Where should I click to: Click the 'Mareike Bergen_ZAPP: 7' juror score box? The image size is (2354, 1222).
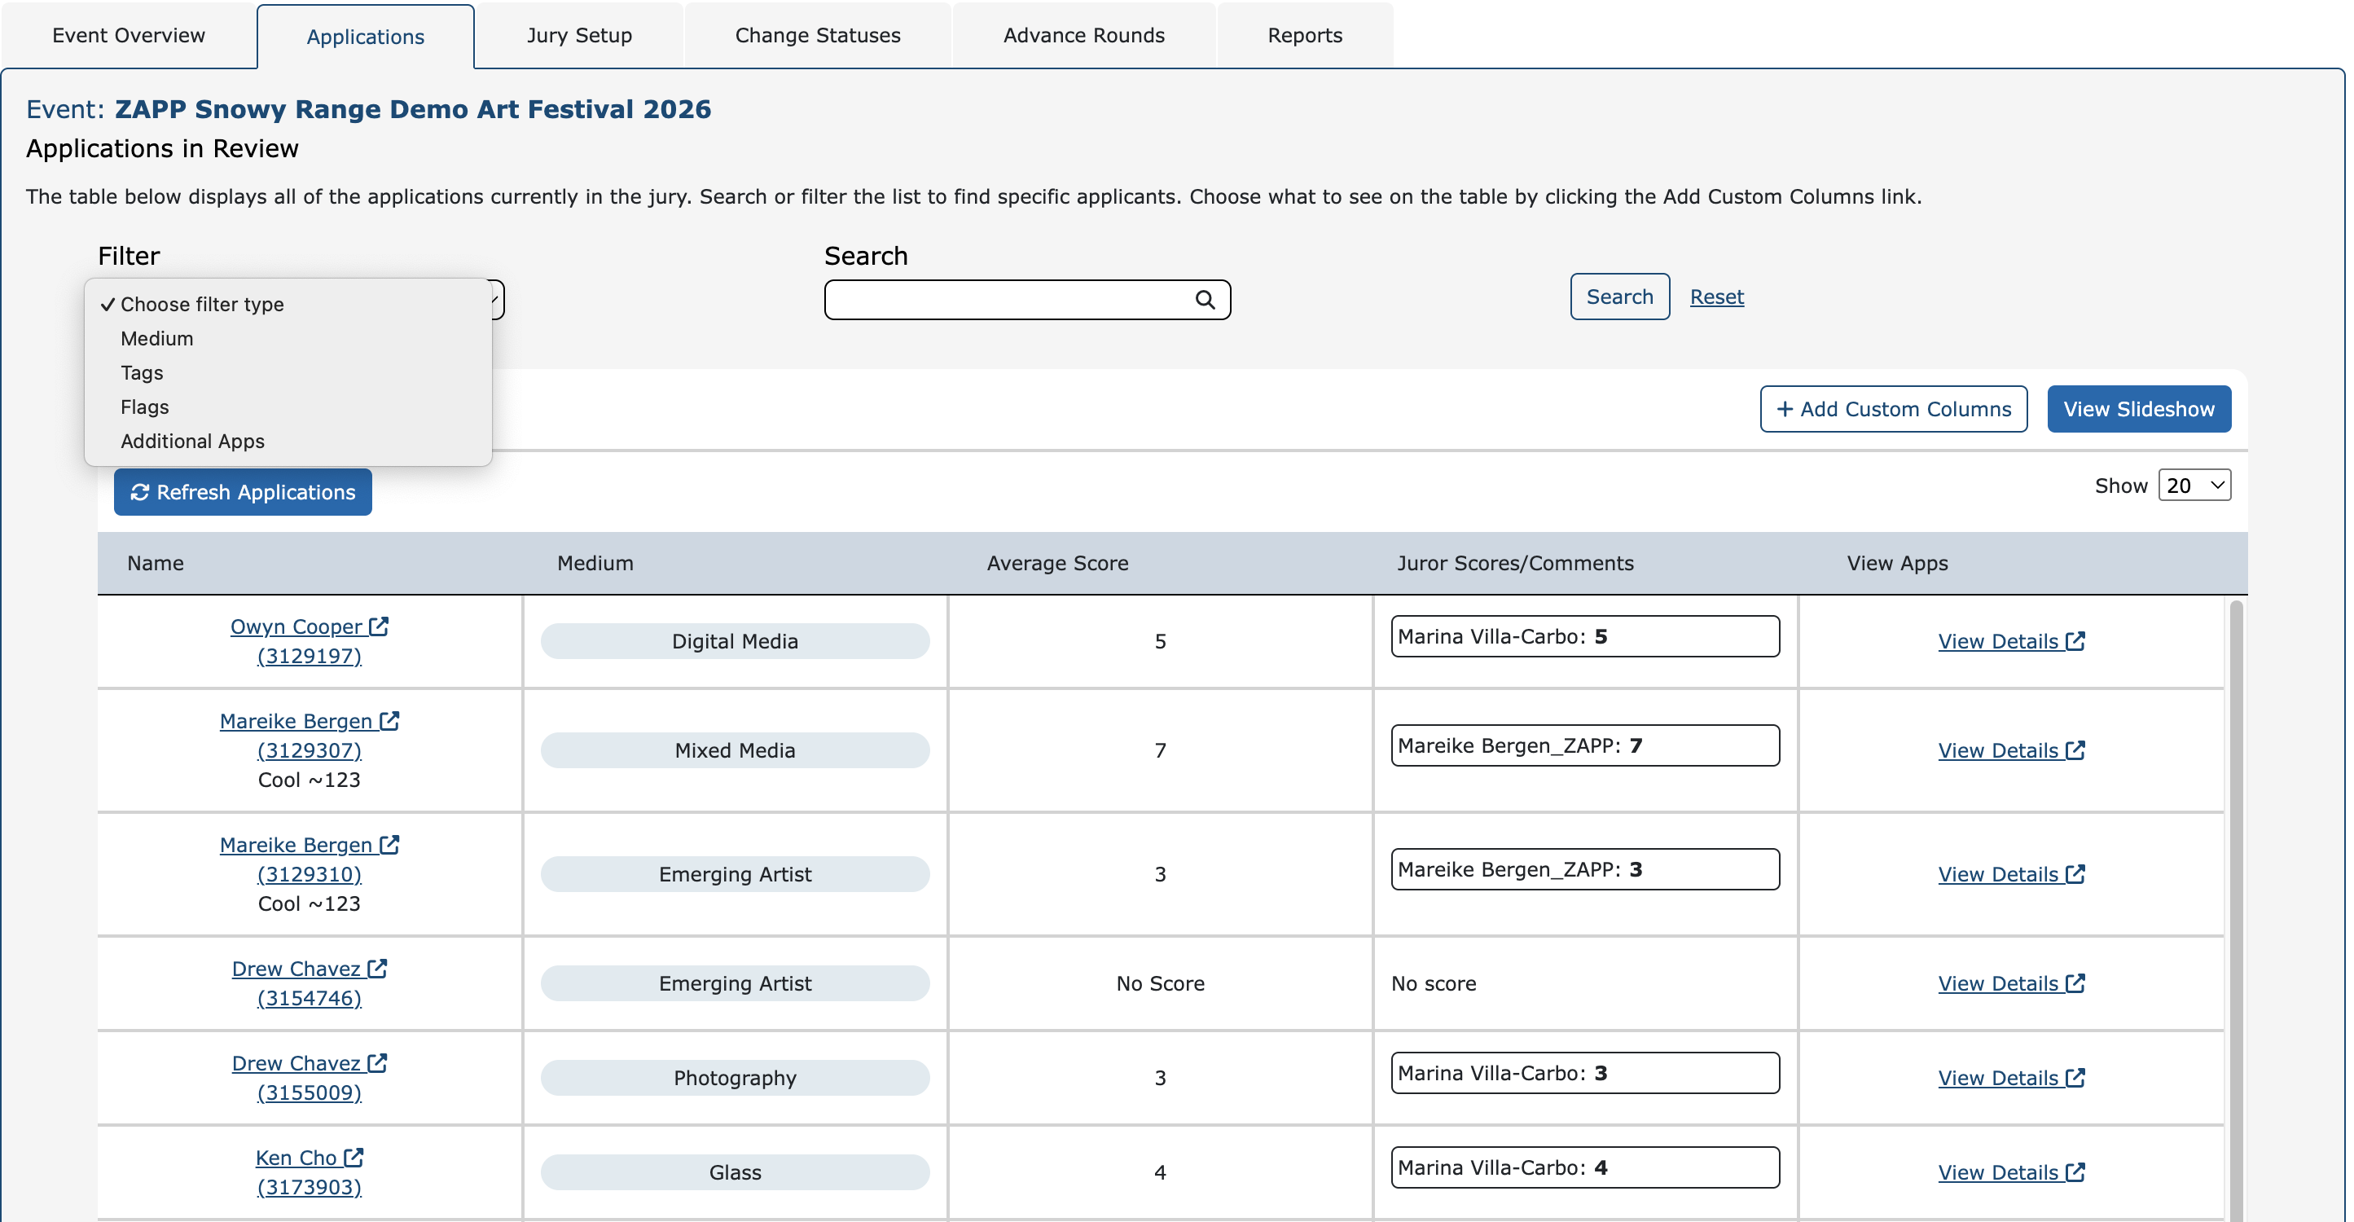click(x=1584, y=745)
